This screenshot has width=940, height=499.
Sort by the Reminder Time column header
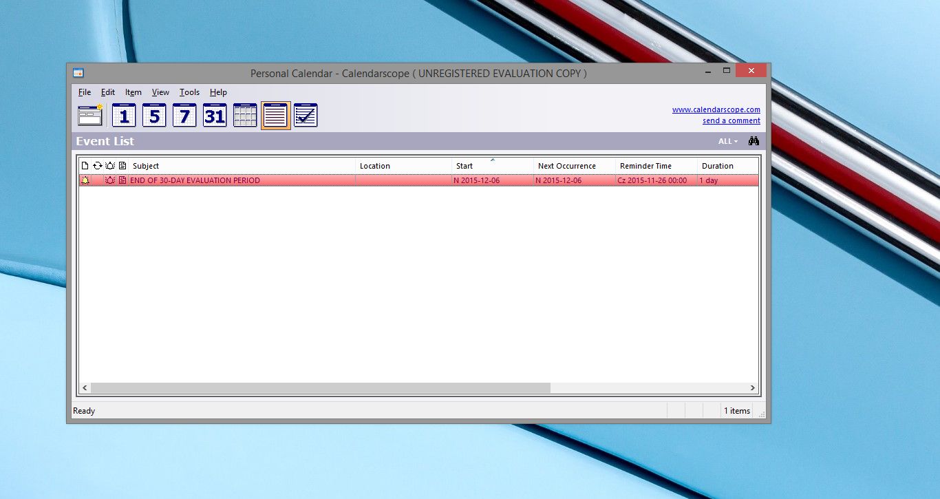(656, 166)
